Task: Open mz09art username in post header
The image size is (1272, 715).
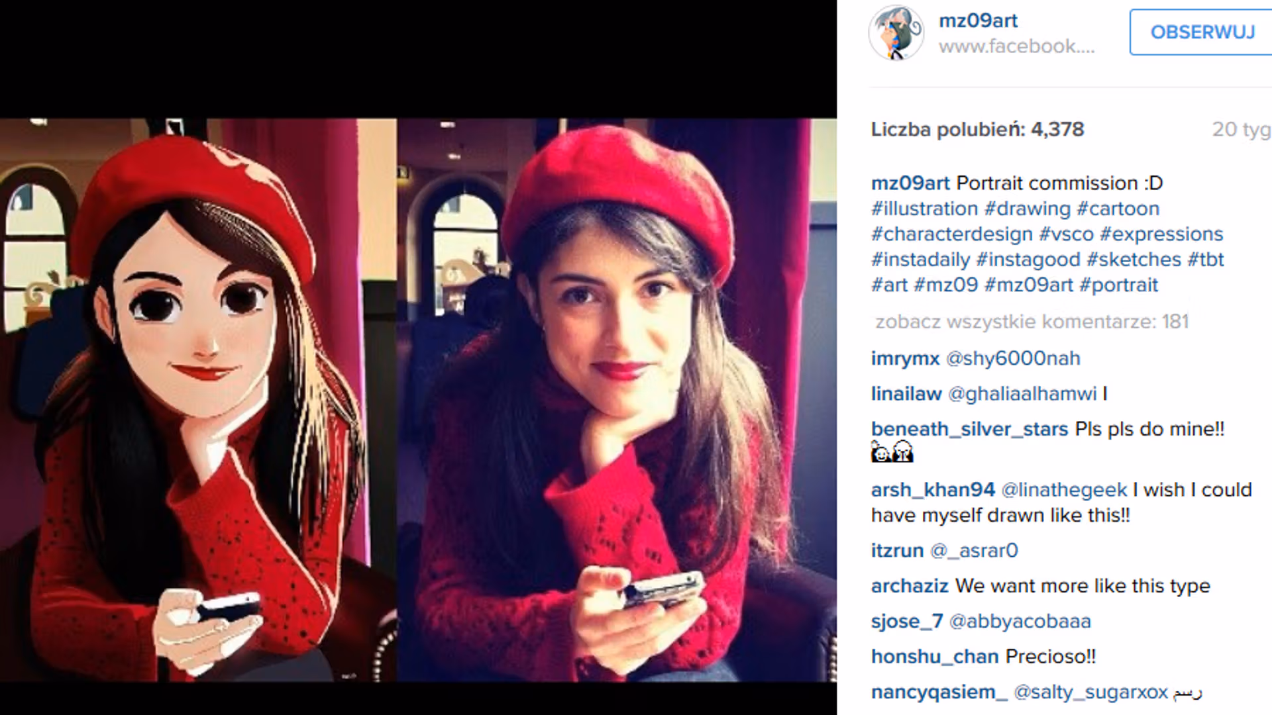Action: 978,21
